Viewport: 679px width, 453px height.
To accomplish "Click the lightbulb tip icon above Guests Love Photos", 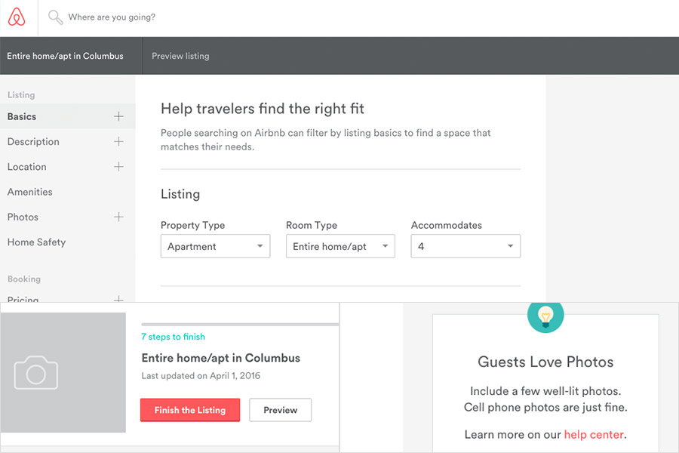I will point(545,317).
